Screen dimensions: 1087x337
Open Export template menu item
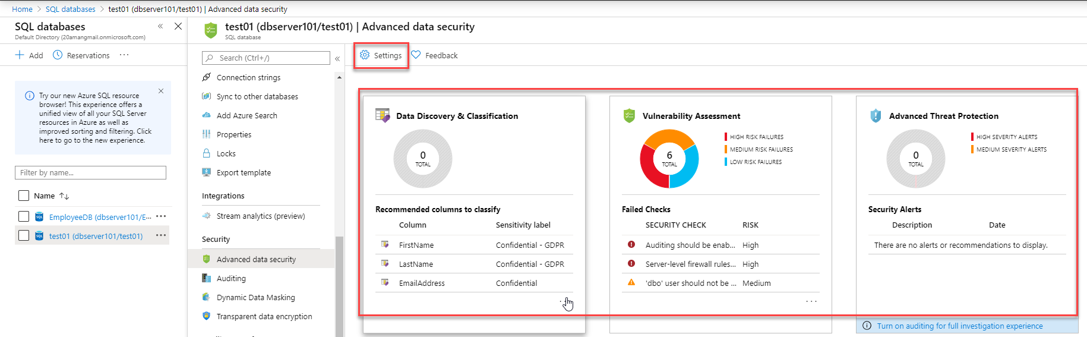point(244,172)
